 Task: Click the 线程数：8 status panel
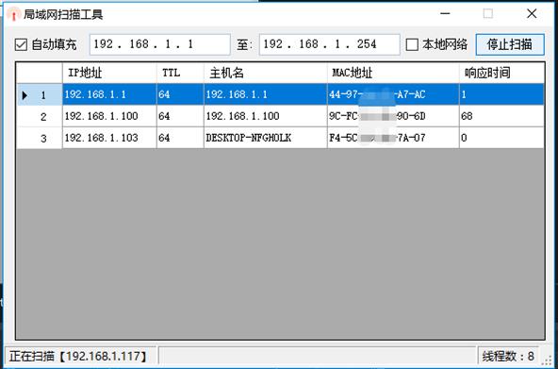point(509,356)
